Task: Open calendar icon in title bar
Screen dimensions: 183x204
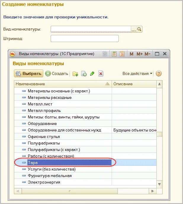Action: 122,54
